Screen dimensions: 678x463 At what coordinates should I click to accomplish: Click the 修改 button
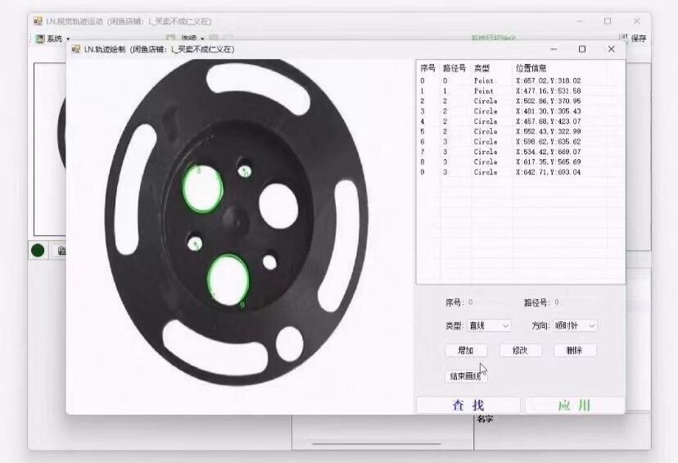(520, 350)
